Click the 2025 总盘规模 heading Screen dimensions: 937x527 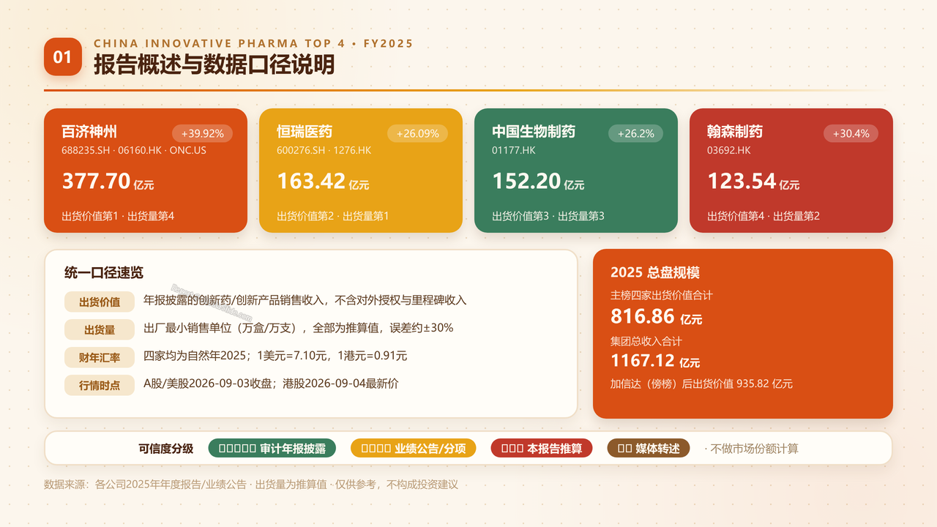tap(655, 273)
